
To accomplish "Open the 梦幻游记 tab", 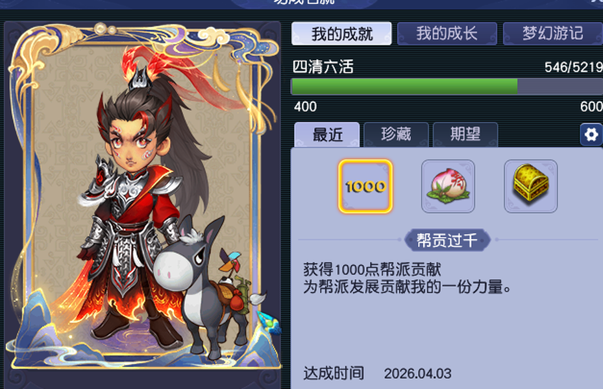I will point(553,34).
